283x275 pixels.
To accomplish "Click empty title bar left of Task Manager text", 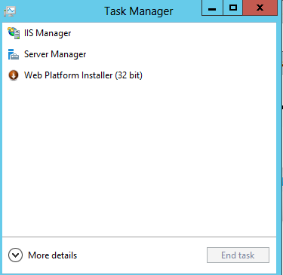I will click(x=59, y=11).
